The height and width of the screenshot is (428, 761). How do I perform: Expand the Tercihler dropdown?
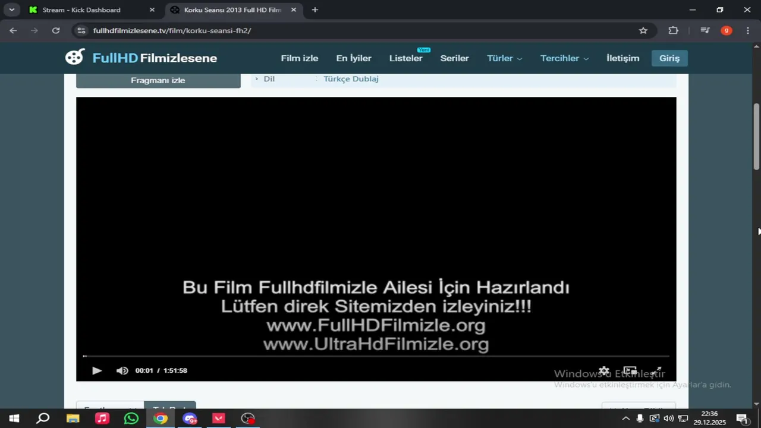click(564, 58)
